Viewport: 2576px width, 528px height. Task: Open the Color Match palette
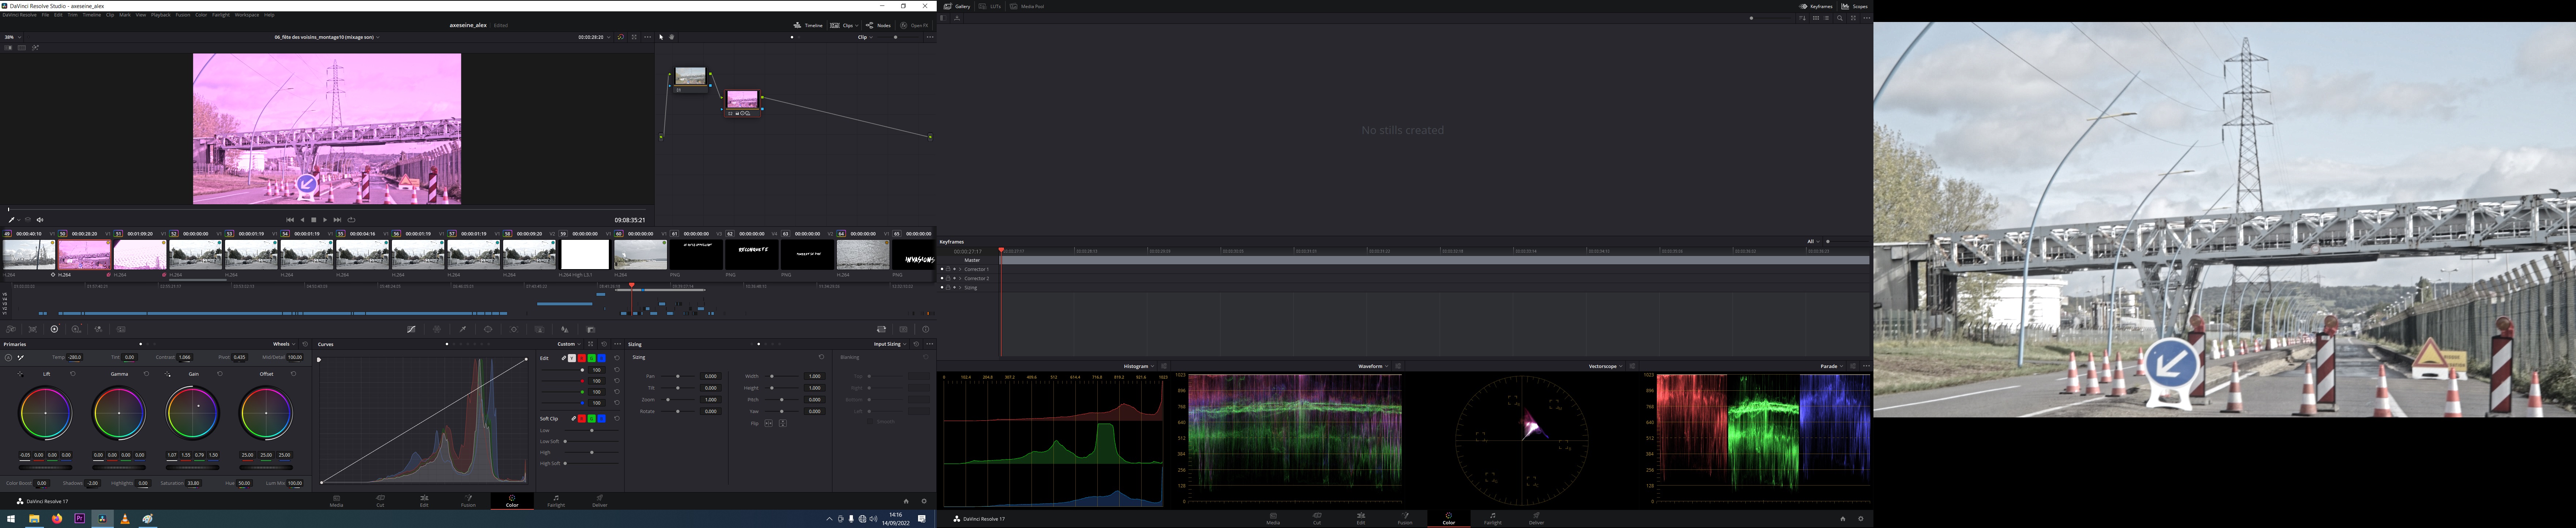[x=33, y=329]
